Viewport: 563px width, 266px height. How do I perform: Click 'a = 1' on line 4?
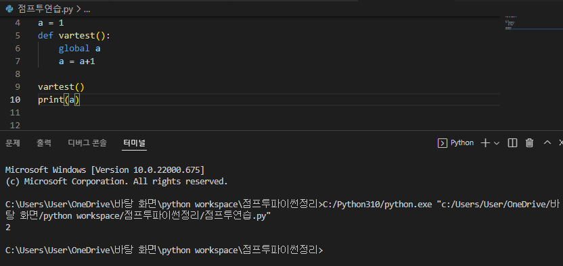pos(51,23)
